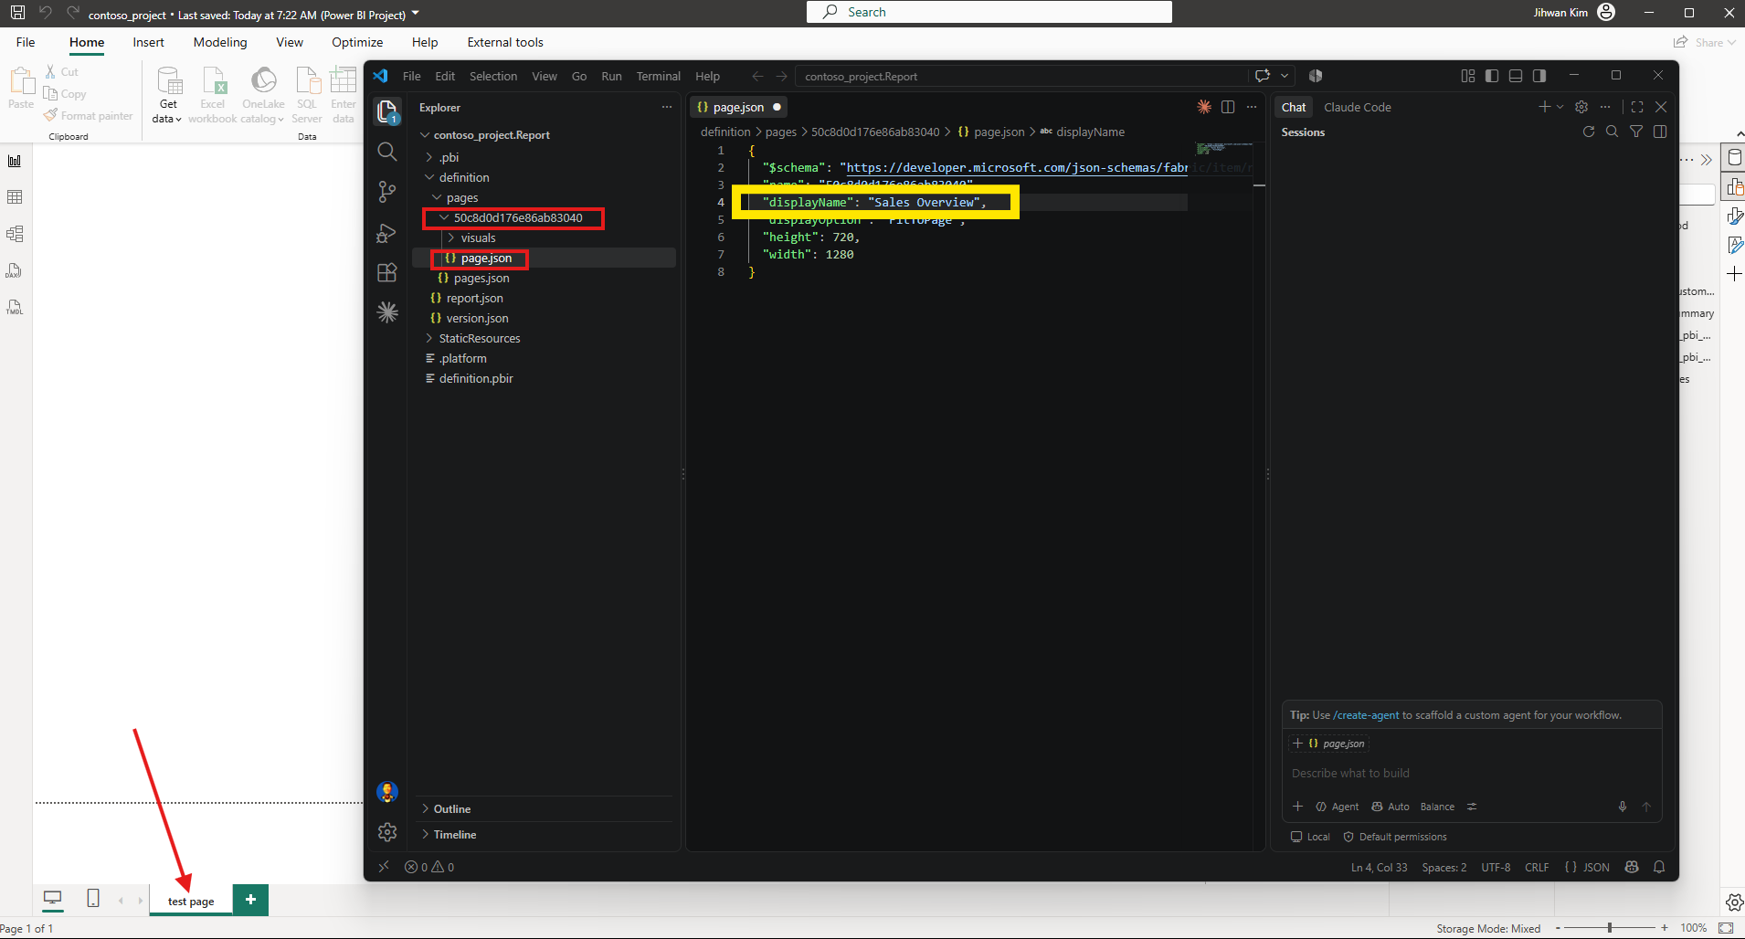Toggle the VS Code primary side bar
The height and width of the screenshot is (939, 1745).
[x=1492, y=76]
